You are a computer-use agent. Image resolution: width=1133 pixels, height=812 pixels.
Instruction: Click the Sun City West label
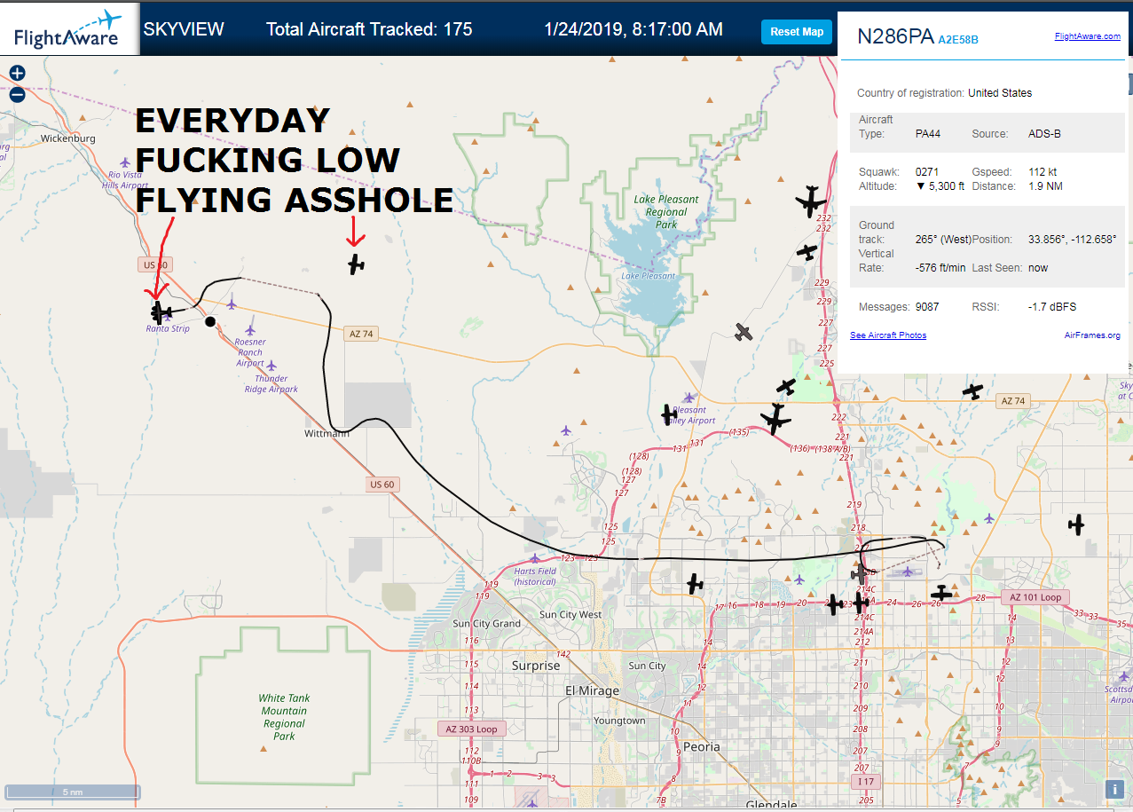570,615
